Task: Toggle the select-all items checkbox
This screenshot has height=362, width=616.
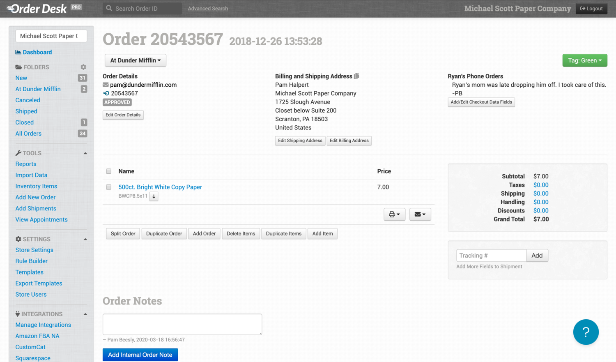Action: pos(108,171)
